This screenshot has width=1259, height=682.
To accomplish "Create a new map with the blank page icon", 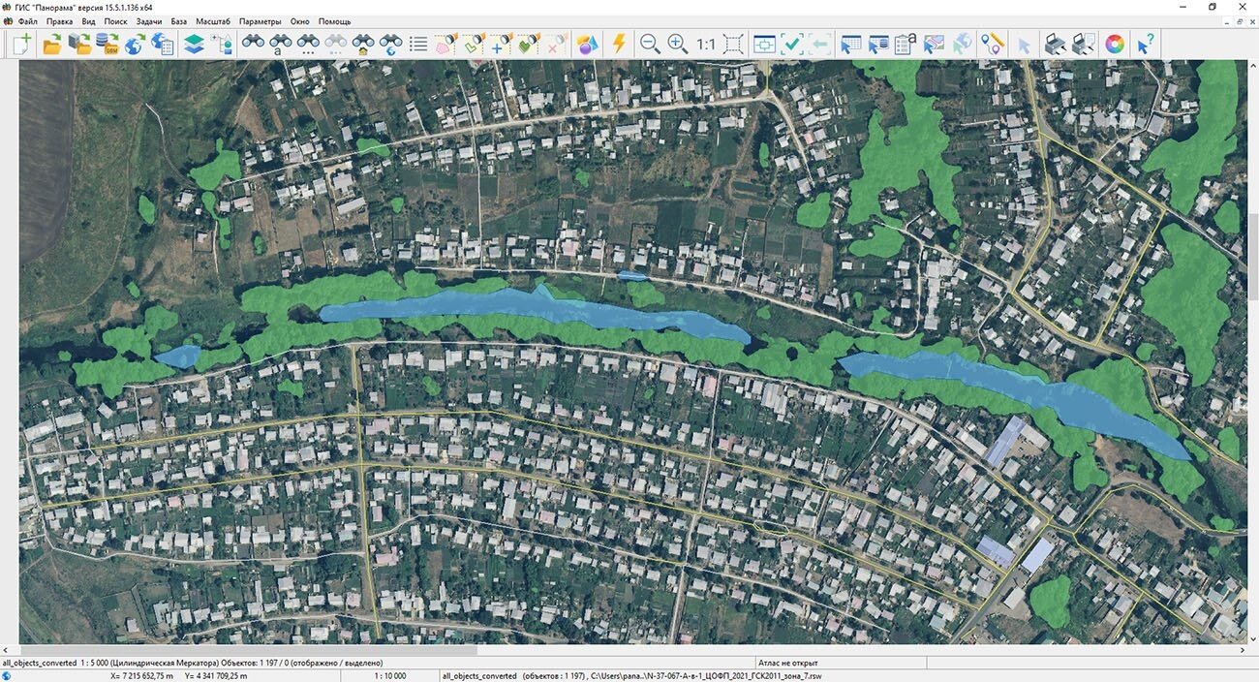I will click(22, 44).
